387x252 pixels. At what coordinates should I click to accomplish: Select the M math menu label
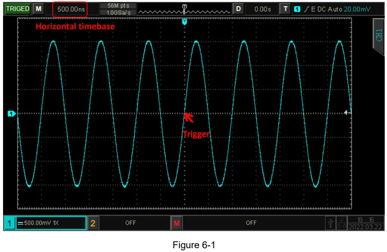pyautogui.click(x=175, y=223)
